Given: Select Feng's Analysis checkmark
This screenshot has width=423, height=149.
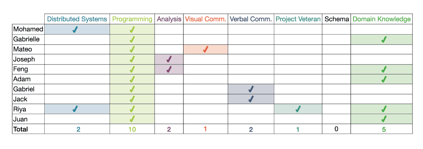Looking at the screenshot, I should [169, 69].
